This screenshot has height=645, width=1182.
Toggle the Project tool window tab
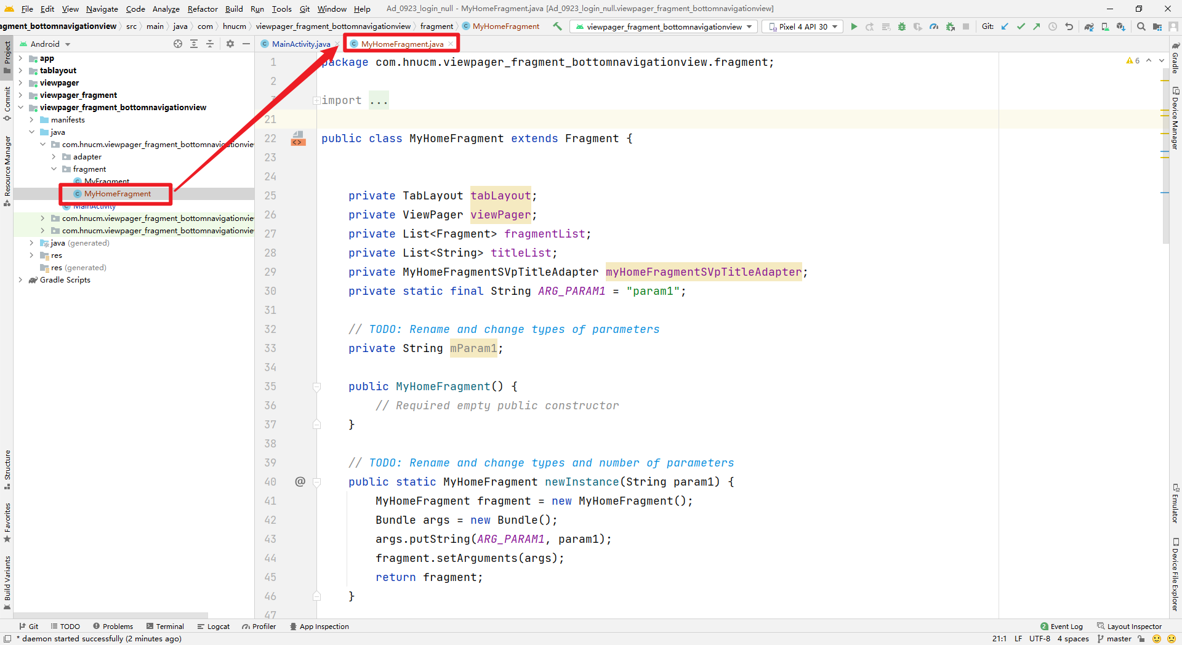tap(7, 57)
